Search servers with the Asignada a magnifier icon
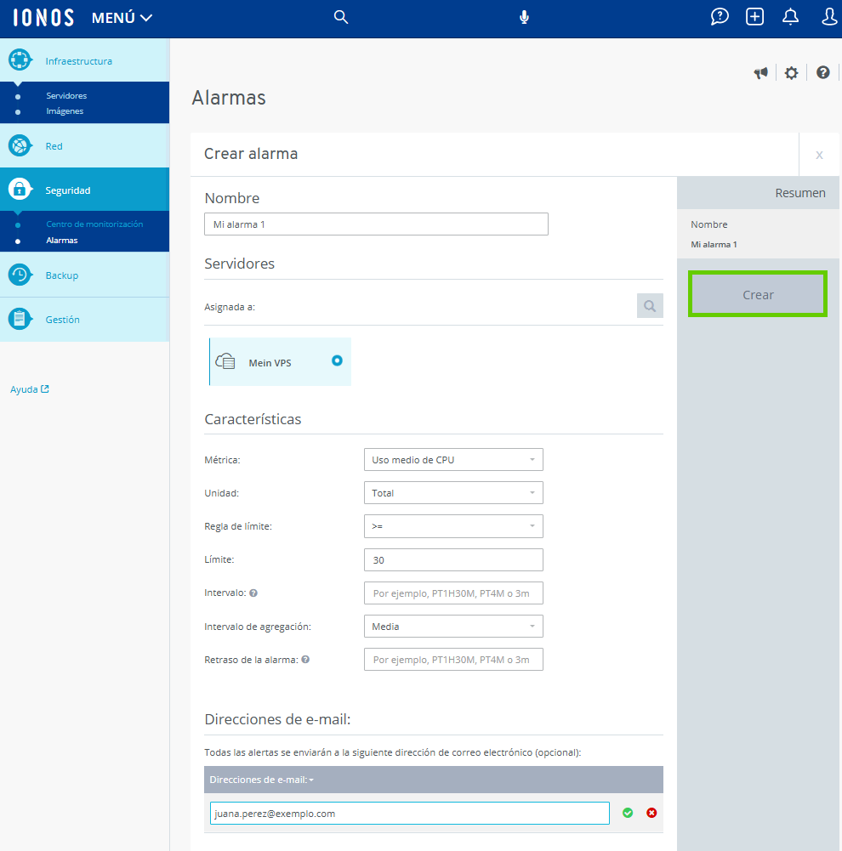Screen dimensions: 842x851 point(649,305)
